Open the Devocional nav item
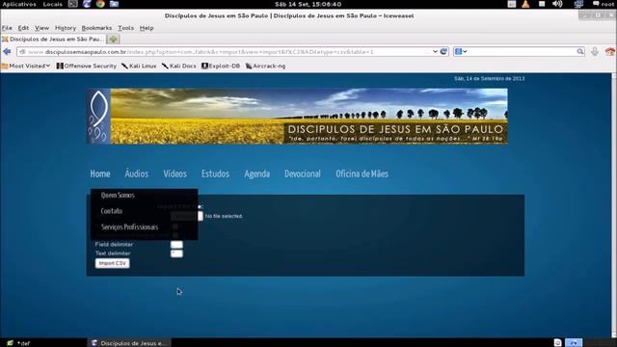The width and height of the screenshot is (617, 347). 303,173
